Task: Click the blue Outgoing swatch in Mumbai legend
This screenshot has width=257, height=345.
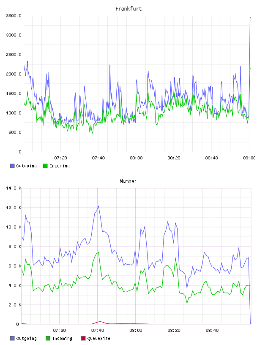Action: pyautogui.click(x=12, y=338)
